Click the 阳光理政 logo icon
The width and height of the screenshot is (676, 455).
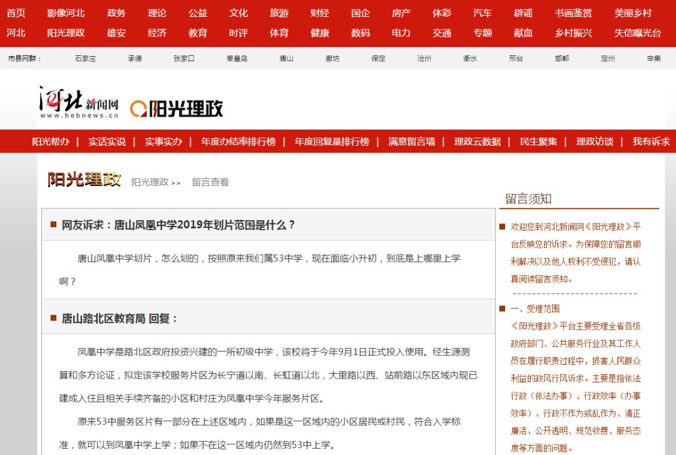[x=177, y=108]
